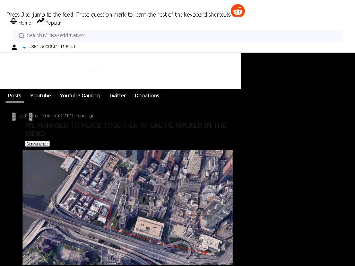Go to the Twitter tab
The width and height of the screenshot is (355, 266).
(117, 96)
